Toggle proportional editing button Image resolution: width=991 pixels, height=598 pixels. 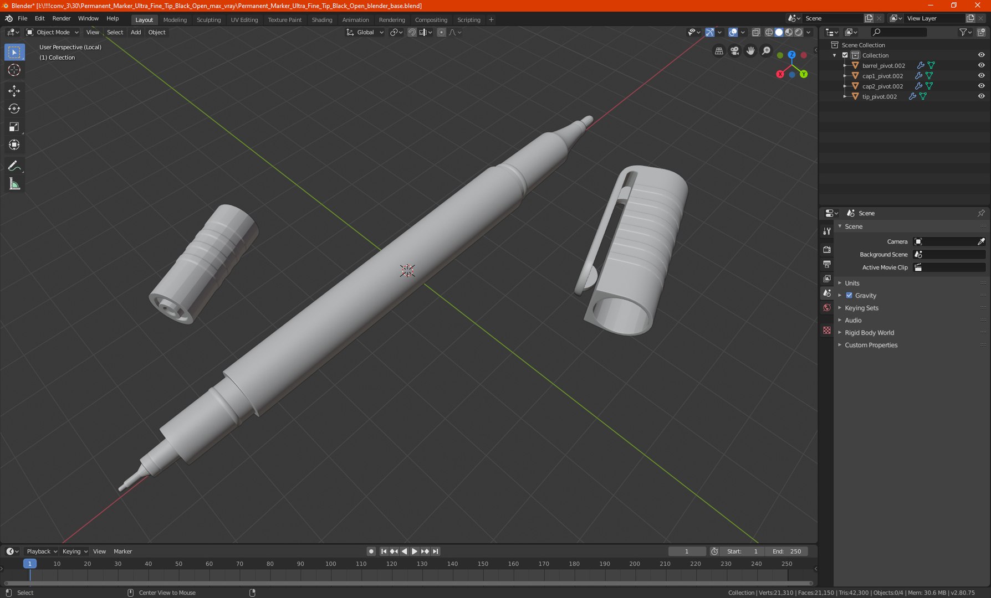coord(441,32)
